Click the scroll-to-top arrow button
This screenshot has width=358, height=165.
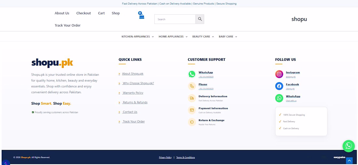[x=349, y=161]
